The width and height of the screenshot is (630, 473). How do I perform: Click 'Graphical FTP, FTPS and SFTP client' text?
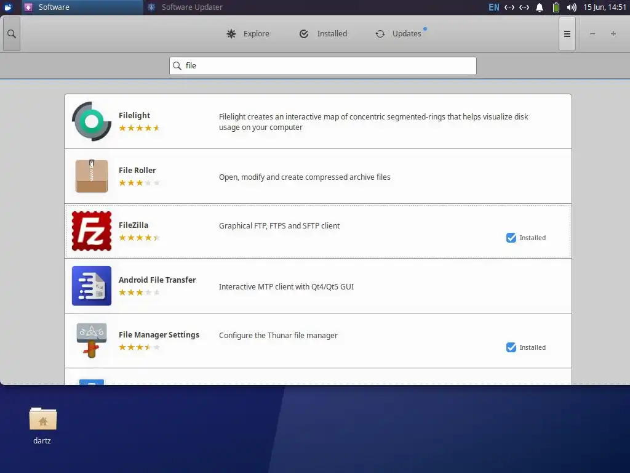point(279,225)
